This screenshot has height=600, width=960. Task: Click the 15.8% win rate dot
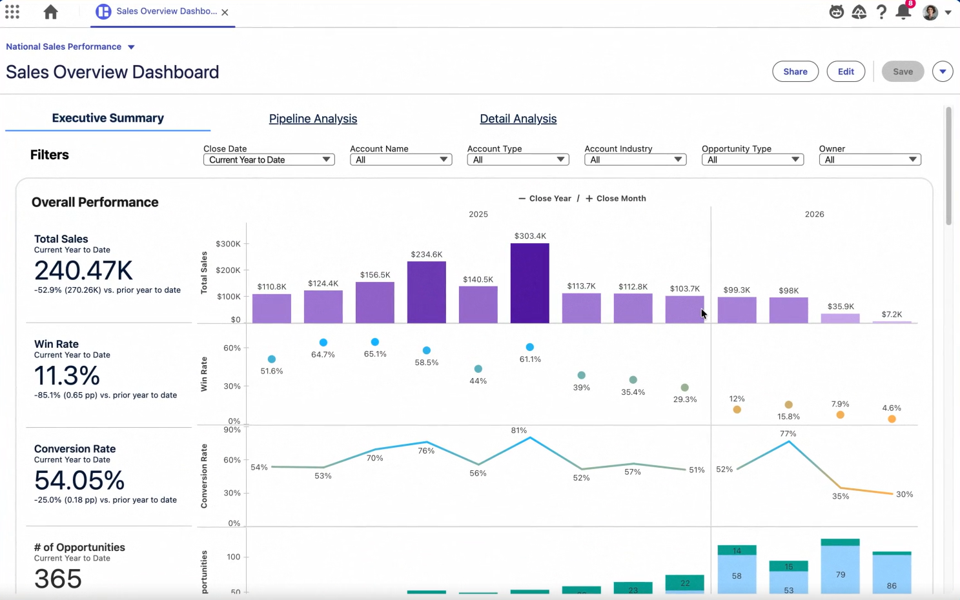[789, 405]
